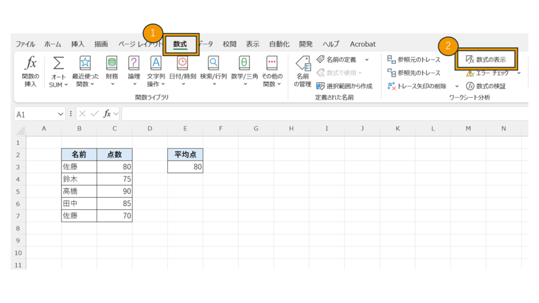Viewport: 539px width, 303px height.
Task: Open 文字列操作 text functions icon
Action: [156, 64]
